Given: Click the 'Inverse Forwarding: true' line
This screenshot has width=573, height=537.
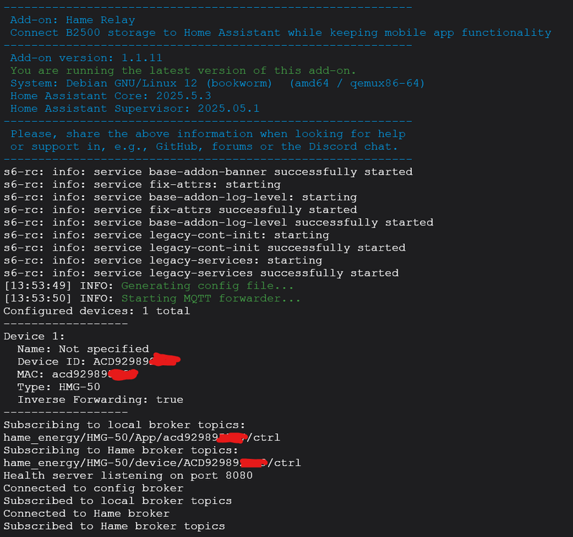Looking at the screenshot, I should click(100, 400).
